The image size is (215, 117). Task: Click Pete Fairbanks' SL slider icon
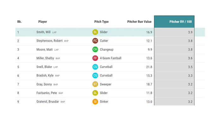[x=95, y=93]
